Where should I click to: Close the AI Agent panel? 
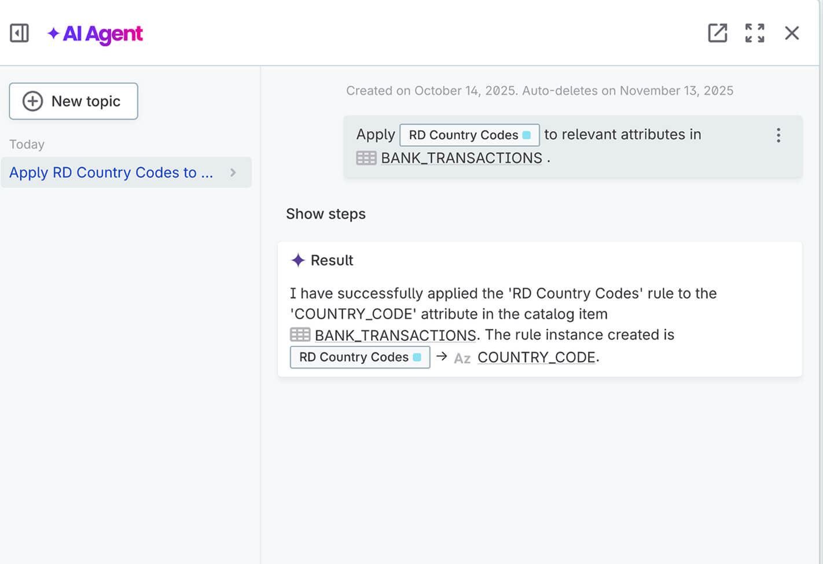[x=792, y=33]
